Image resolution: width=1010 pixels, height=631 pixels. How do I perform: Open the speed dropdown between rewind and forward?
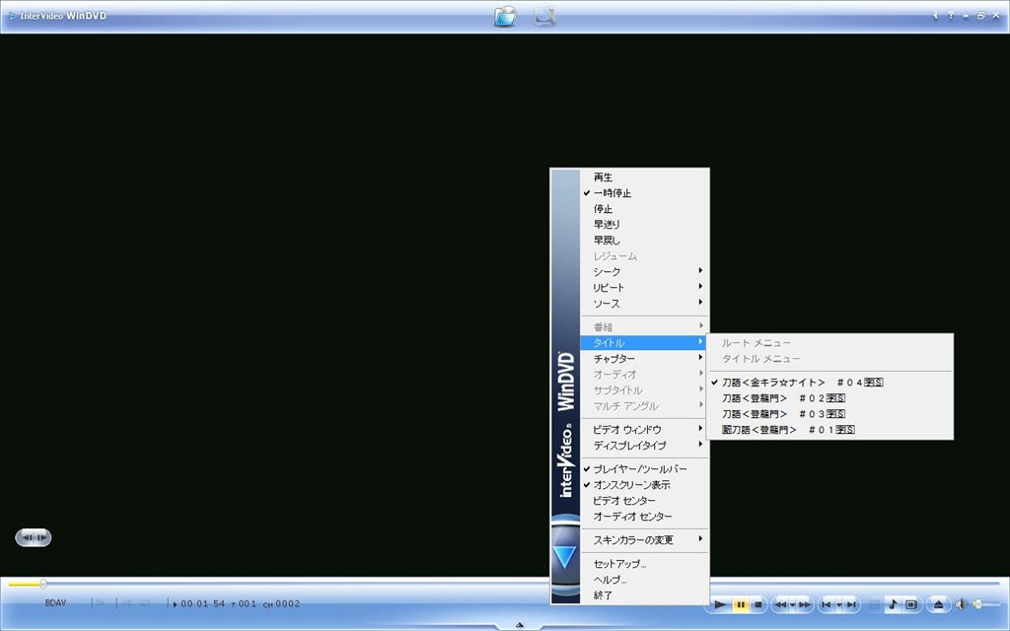click(x=793, y=604)
